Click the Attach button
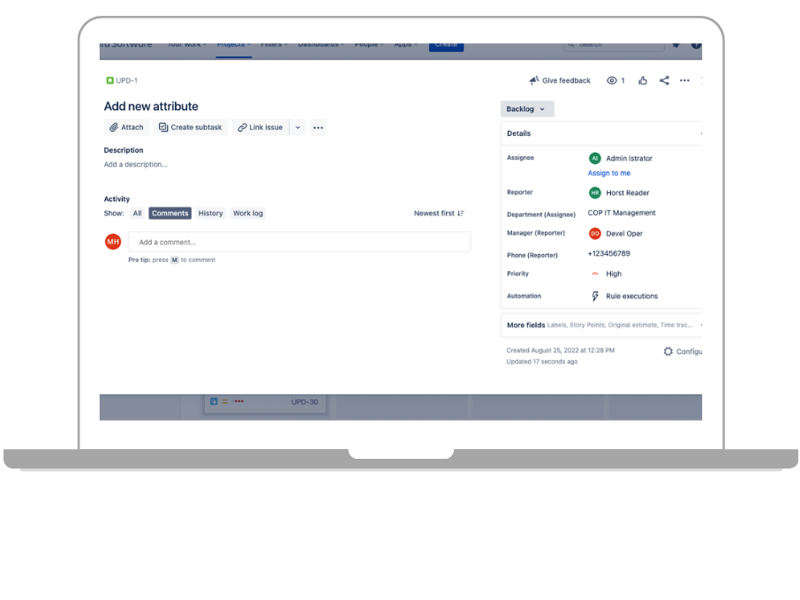 pyautogui.click(x=126, y=127)
